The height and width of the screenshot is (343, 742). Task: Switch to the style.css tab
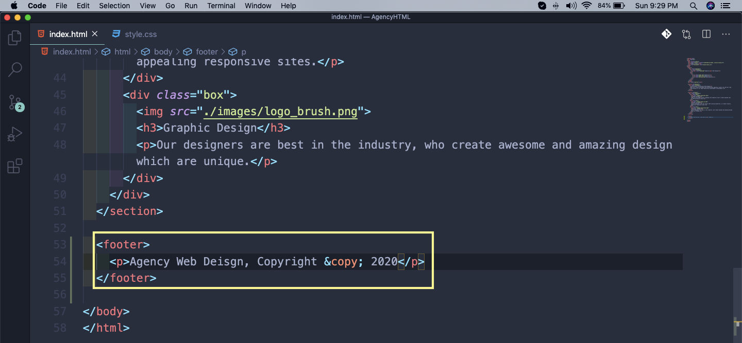click(x=134, y=34)
